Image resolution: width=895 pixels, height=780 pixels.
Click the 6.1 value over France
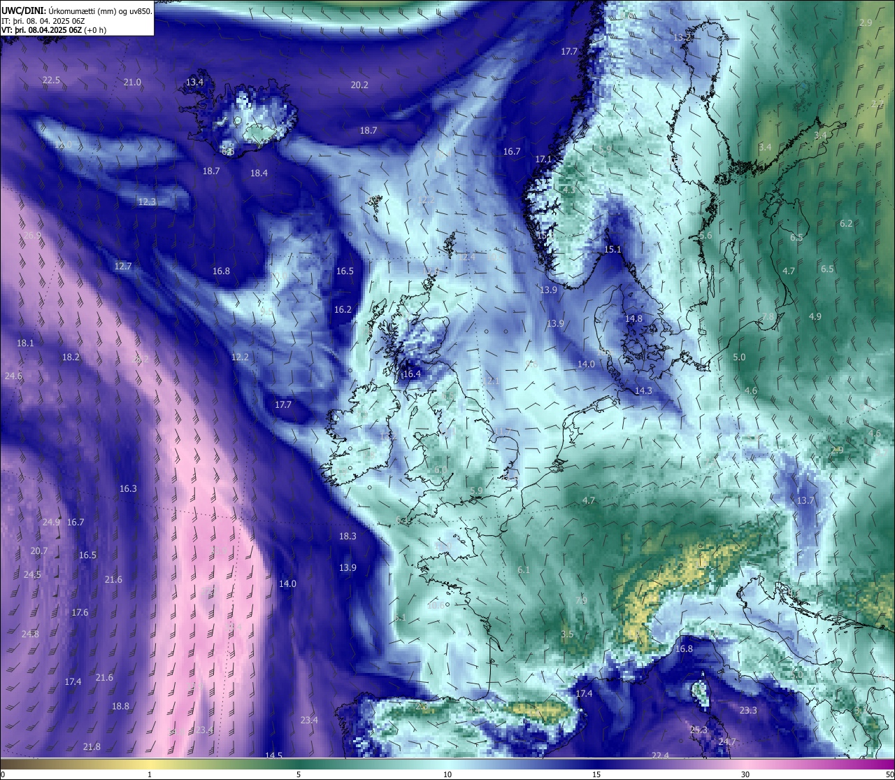click(x=524, y=570)
